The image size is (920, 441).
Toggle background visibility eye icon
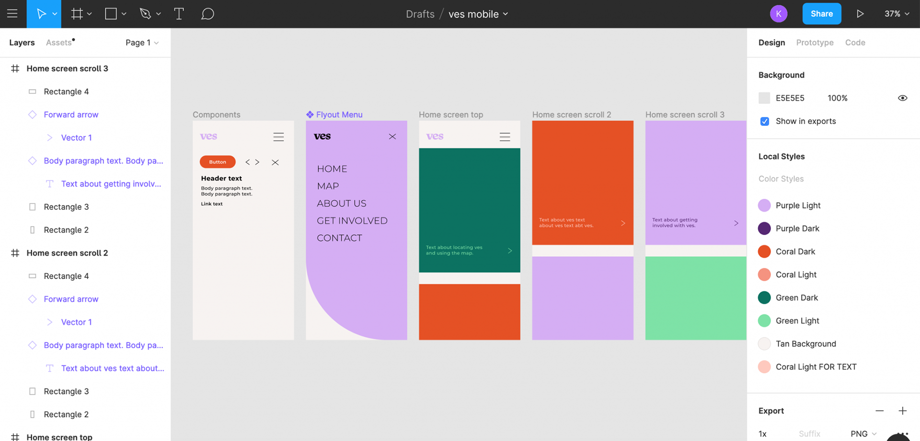(902, 98)
